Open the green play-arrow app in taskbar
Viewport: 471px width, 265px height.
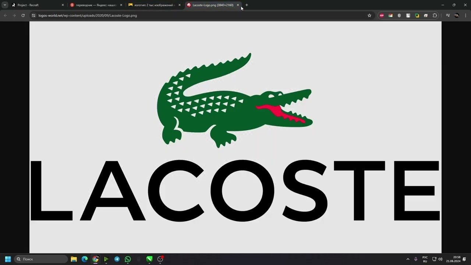(x=106, y=259)
